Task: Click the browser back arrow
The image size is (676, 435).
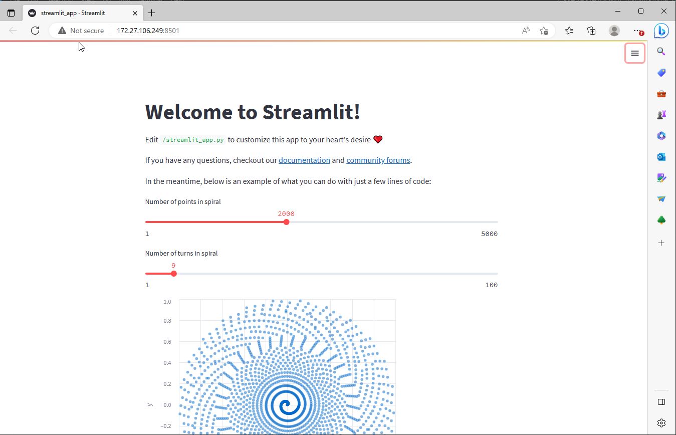Action: coord(13,31)
